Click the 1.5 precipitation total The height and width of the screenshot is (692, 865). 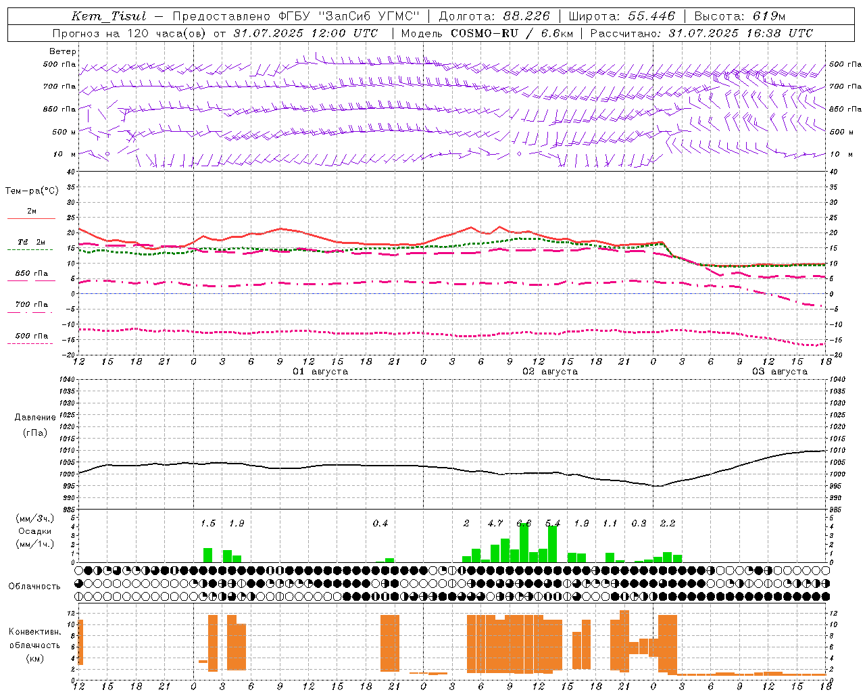[208, 524]
